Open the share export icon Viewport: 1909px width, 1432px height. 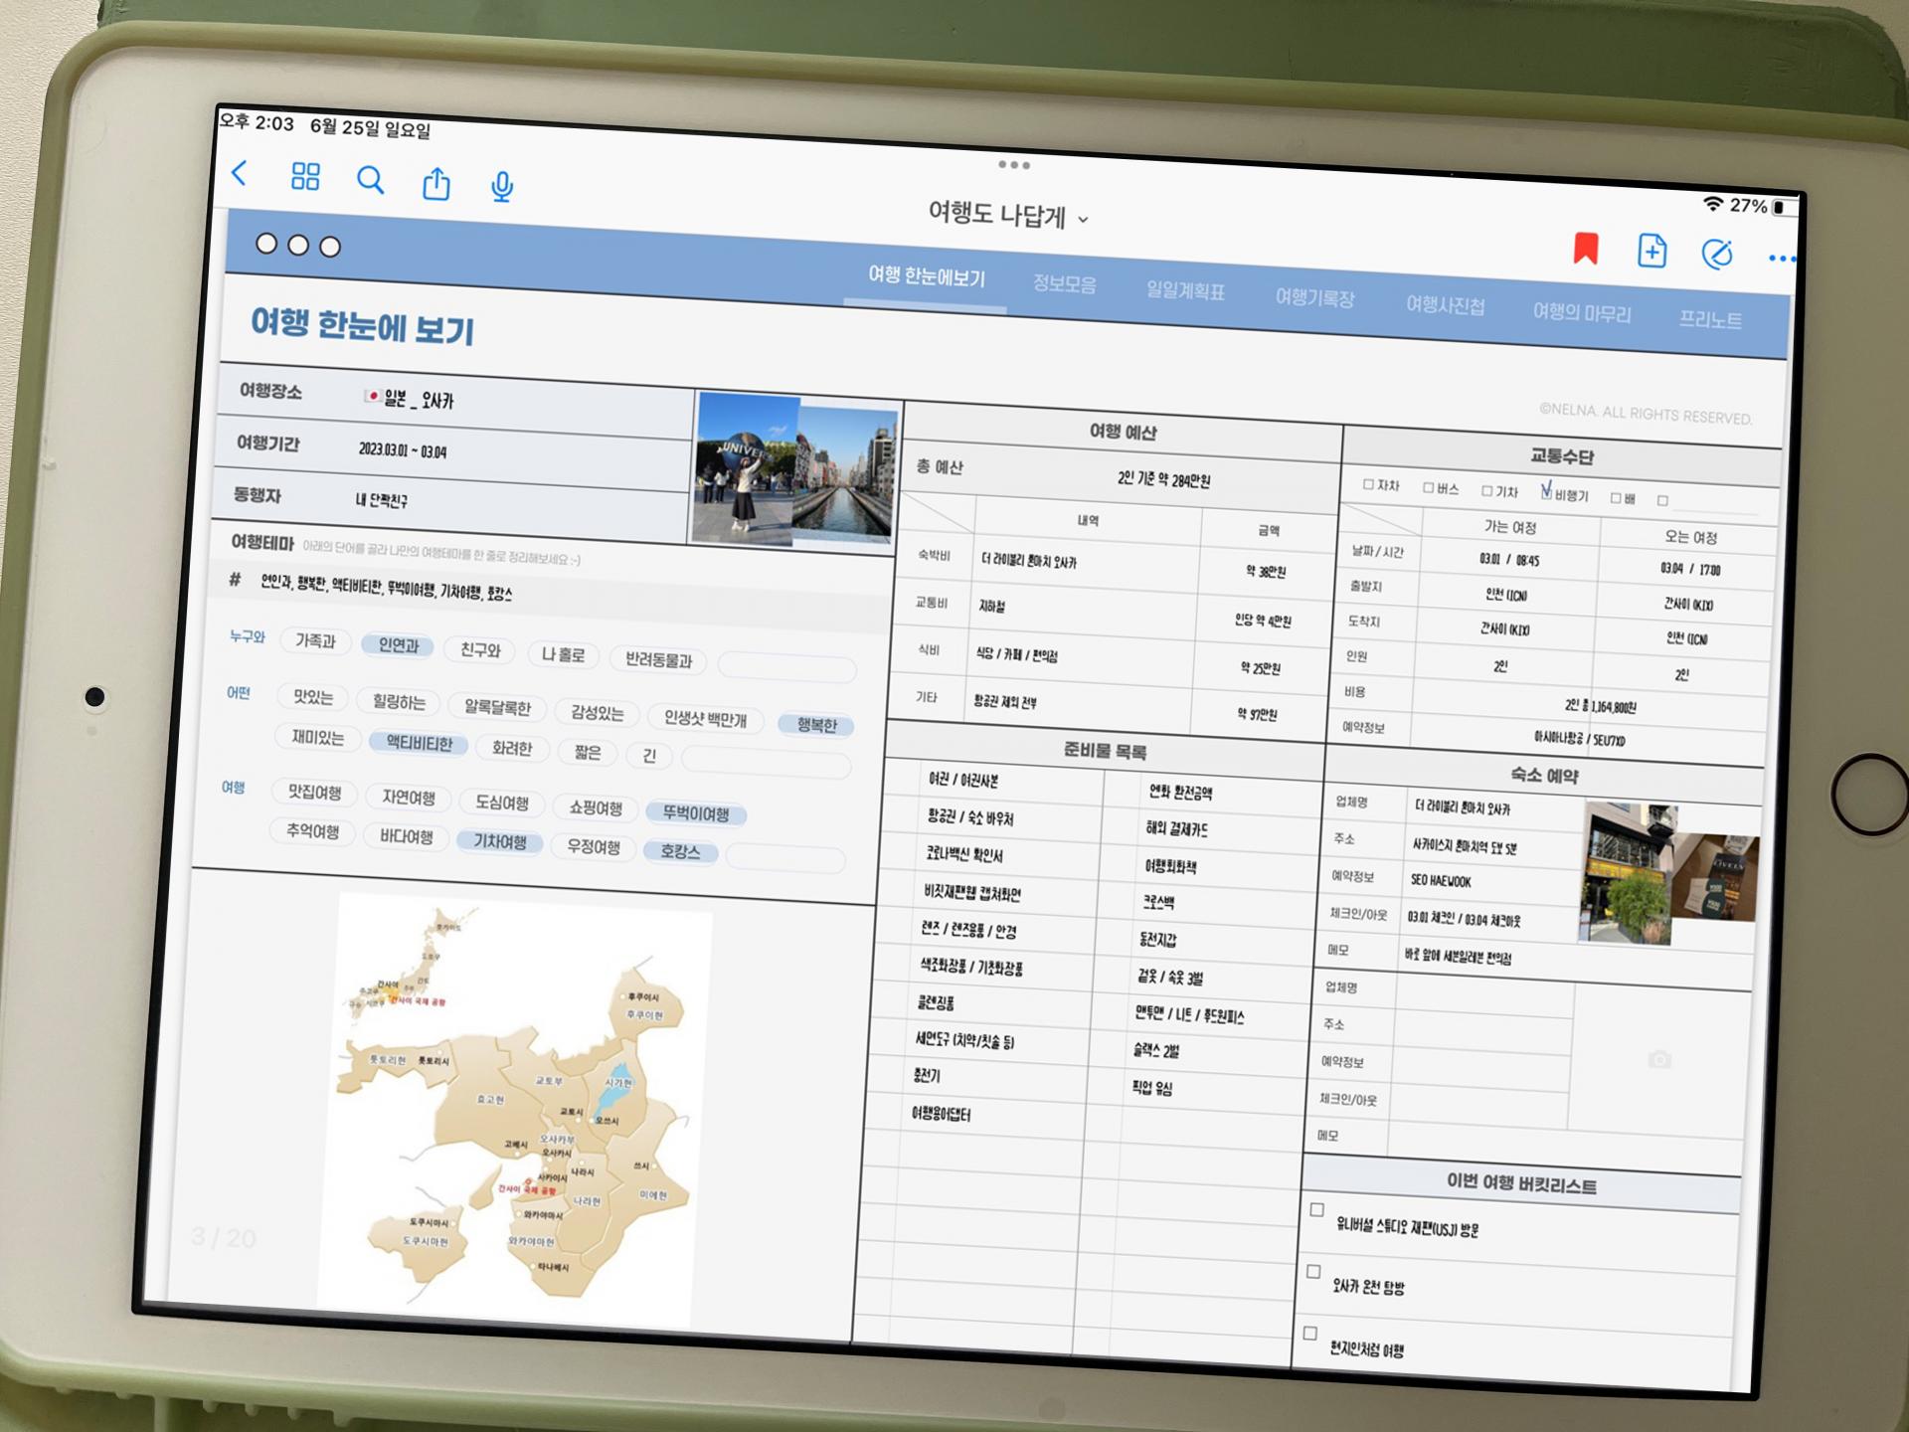[436, 184]
